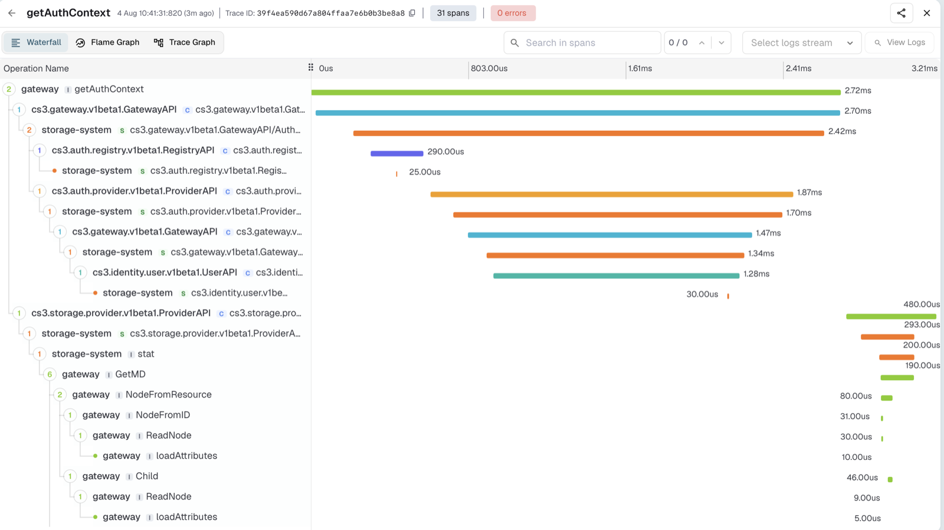Collapse cs3.identity.user.v1beta1.UserAPI span
This screenshot has width=944, height=530.
click(x=80, y=272)
